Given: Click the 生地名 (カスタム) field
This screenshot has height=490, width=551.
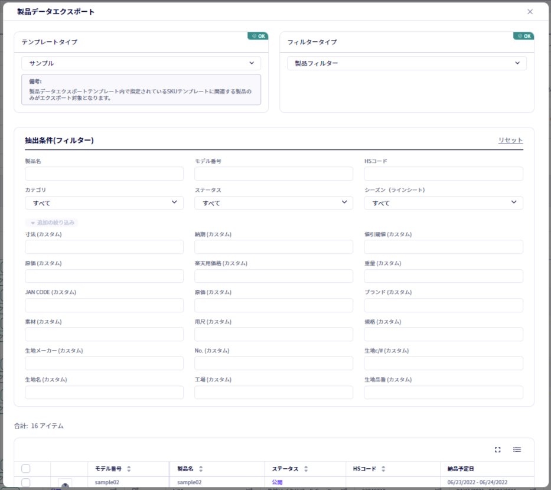Looking at the screenshot, I should coord(105,393).
